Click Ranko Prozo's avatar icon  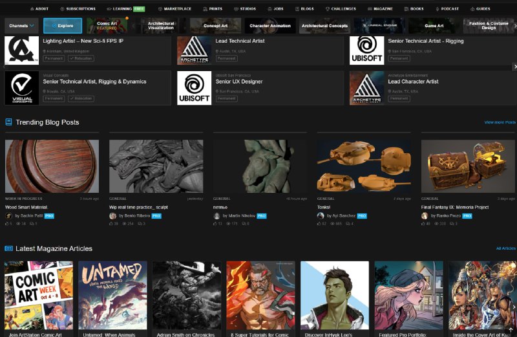click(425, 216)
